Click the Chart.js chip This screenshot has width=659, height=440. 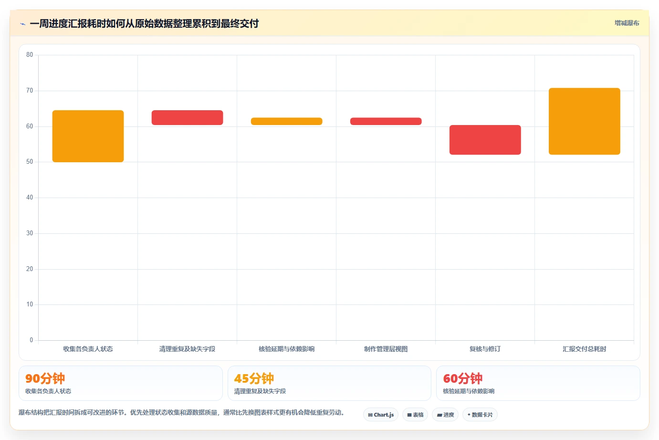pyautogui.click(x=381, y=415)
